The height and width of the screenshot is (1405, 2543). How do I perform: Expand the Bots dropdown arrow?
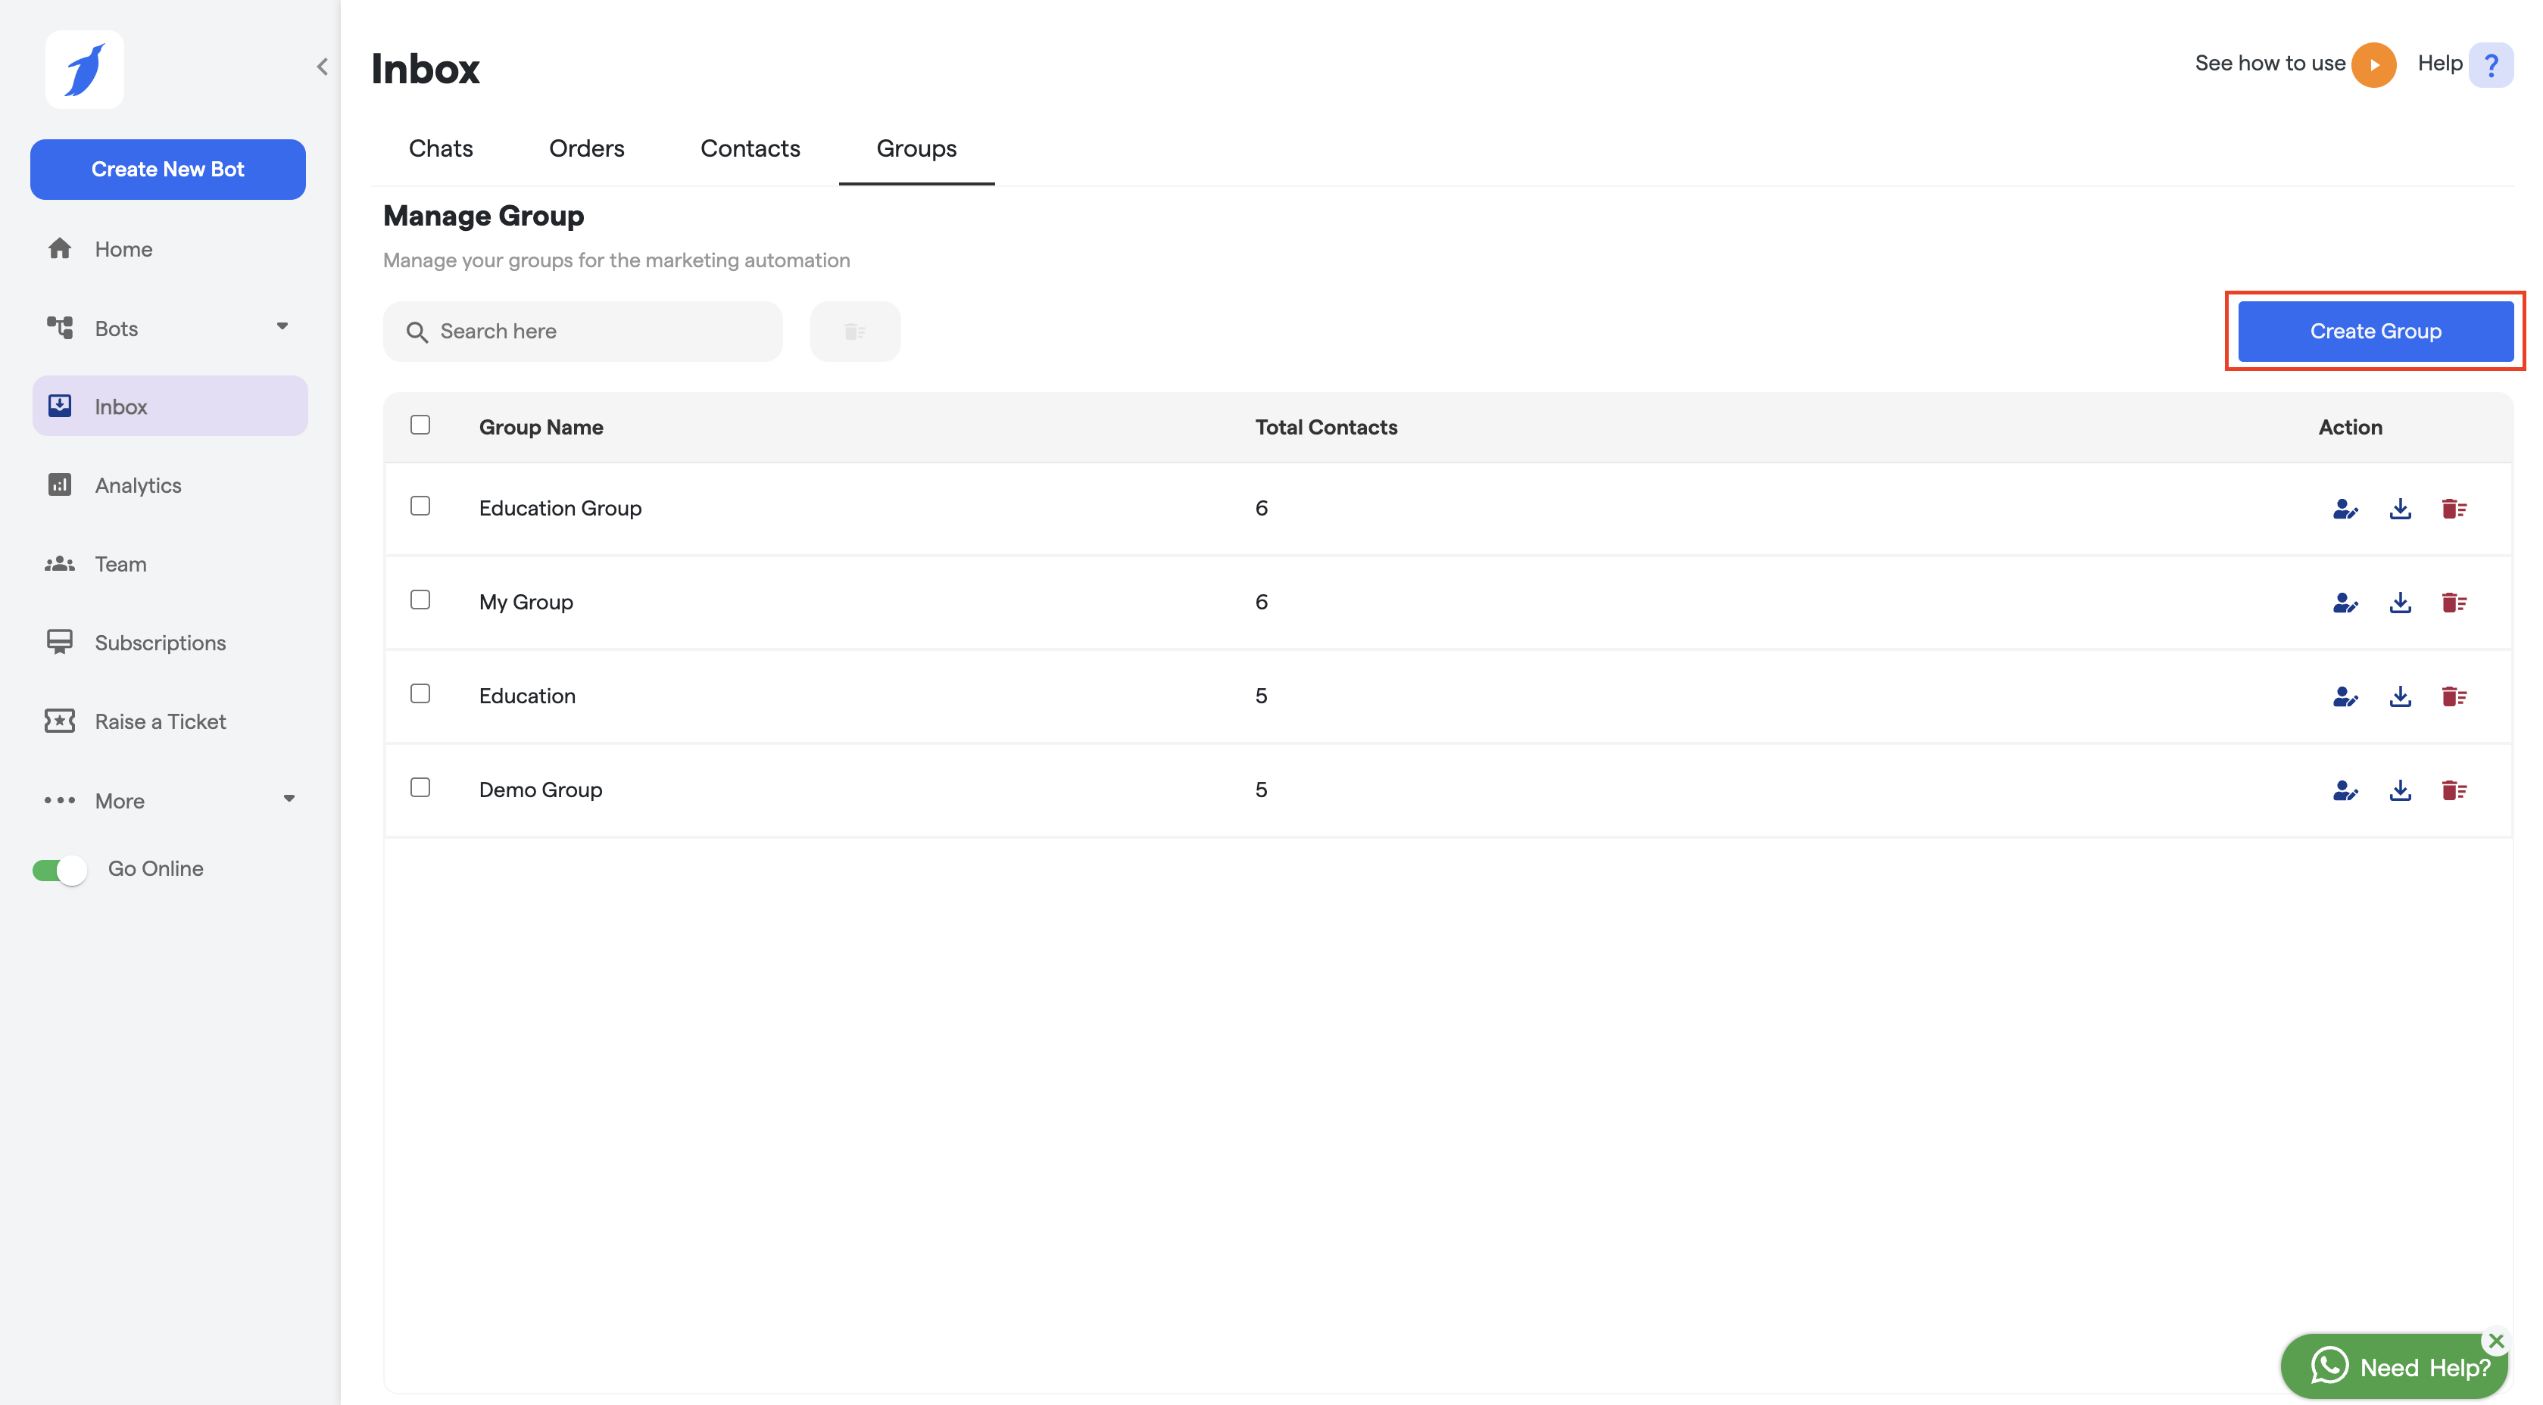282,326
